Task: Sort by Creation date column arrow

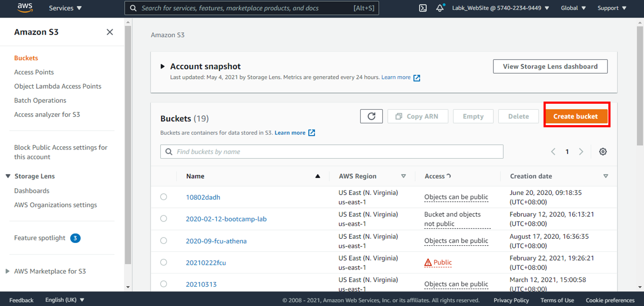Action: [x=606, y=176]
